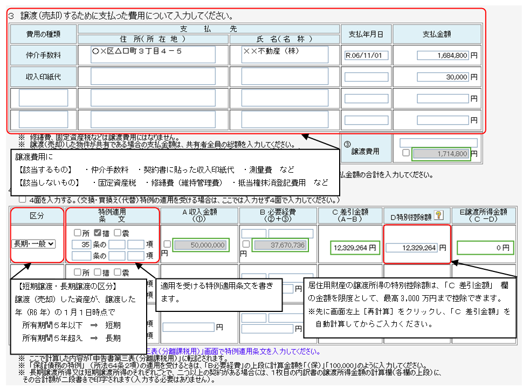Tick the 措 checkbox in the 長期・一般 row
Image resolution: width=530 pixels, height=388 pixels.
pos(98,233)
